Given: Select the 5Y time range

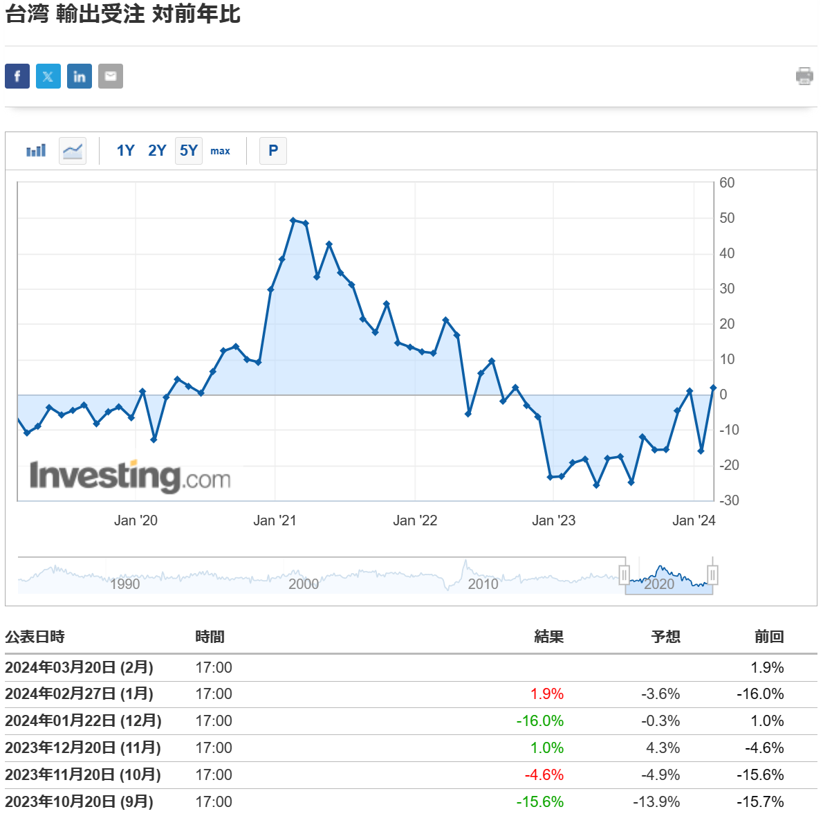Looking at the screenshot, I should [189, 150].
